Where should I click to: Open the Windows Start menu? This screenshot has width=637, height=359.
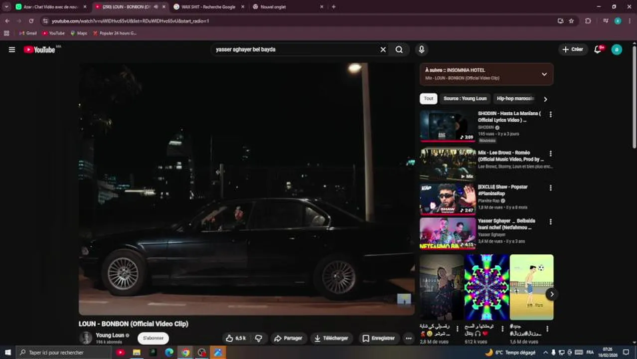click(7, 353)
